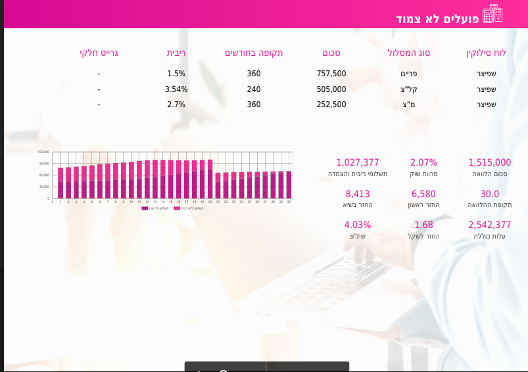Select the סכום column header
The image size is (528, 372).
pos(331,53)
